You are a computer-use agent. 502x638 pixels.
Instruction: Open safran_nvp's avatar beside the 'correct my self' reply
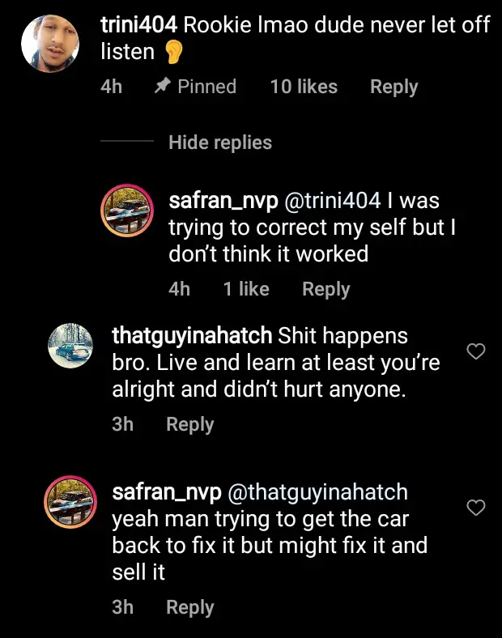tap(127, 212)
